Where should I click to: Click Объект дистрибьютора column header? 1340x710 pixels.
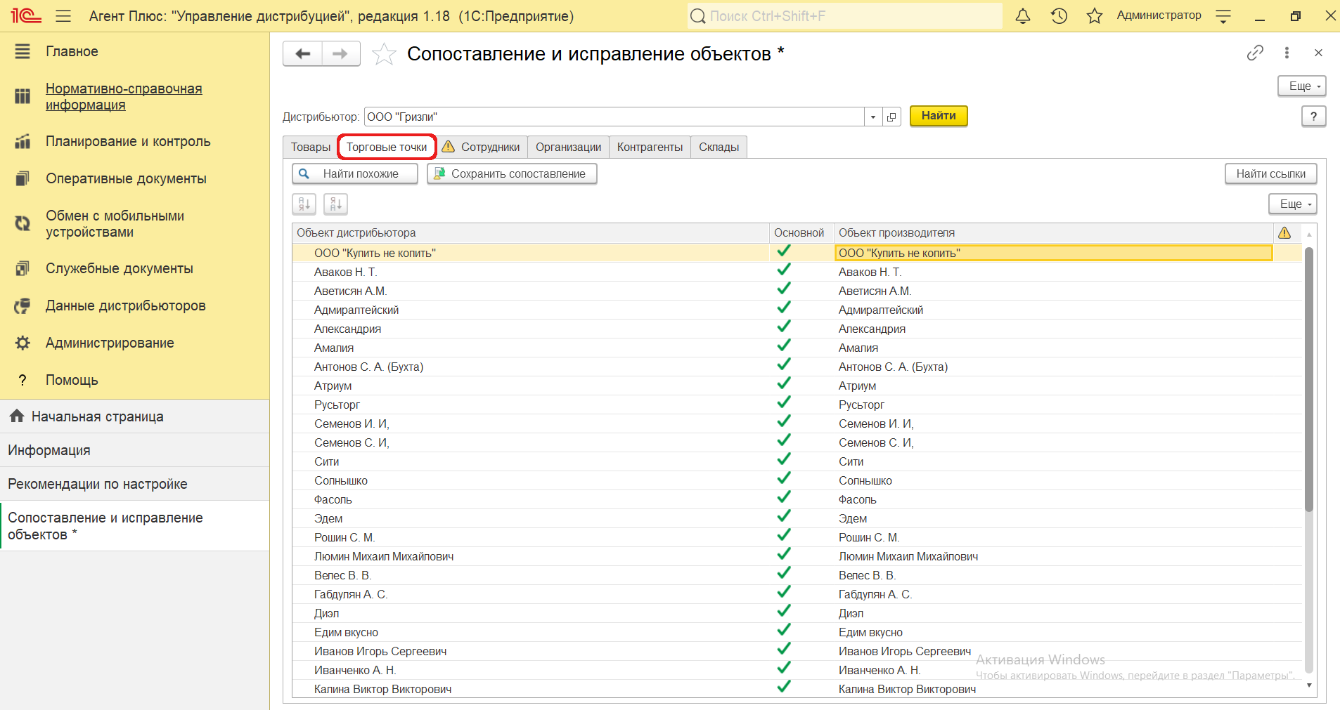(531, 232)
